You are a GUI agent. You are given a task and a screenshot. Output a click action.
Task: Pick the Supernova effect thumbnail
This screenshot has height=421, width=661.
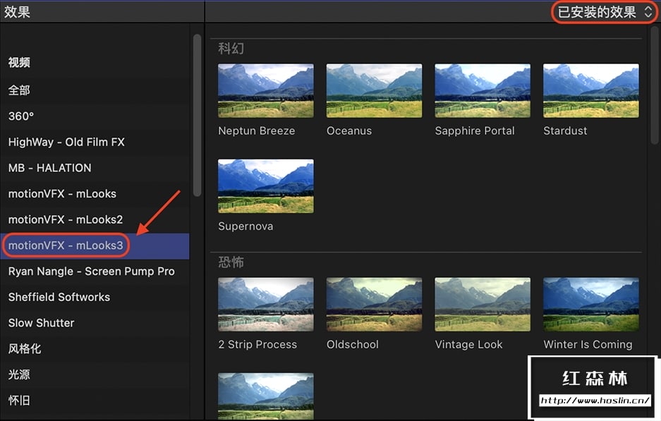(265, 186)
